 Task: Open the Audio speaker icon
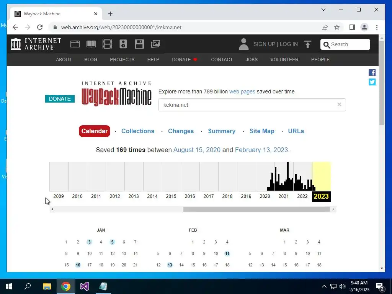(123, 44)
